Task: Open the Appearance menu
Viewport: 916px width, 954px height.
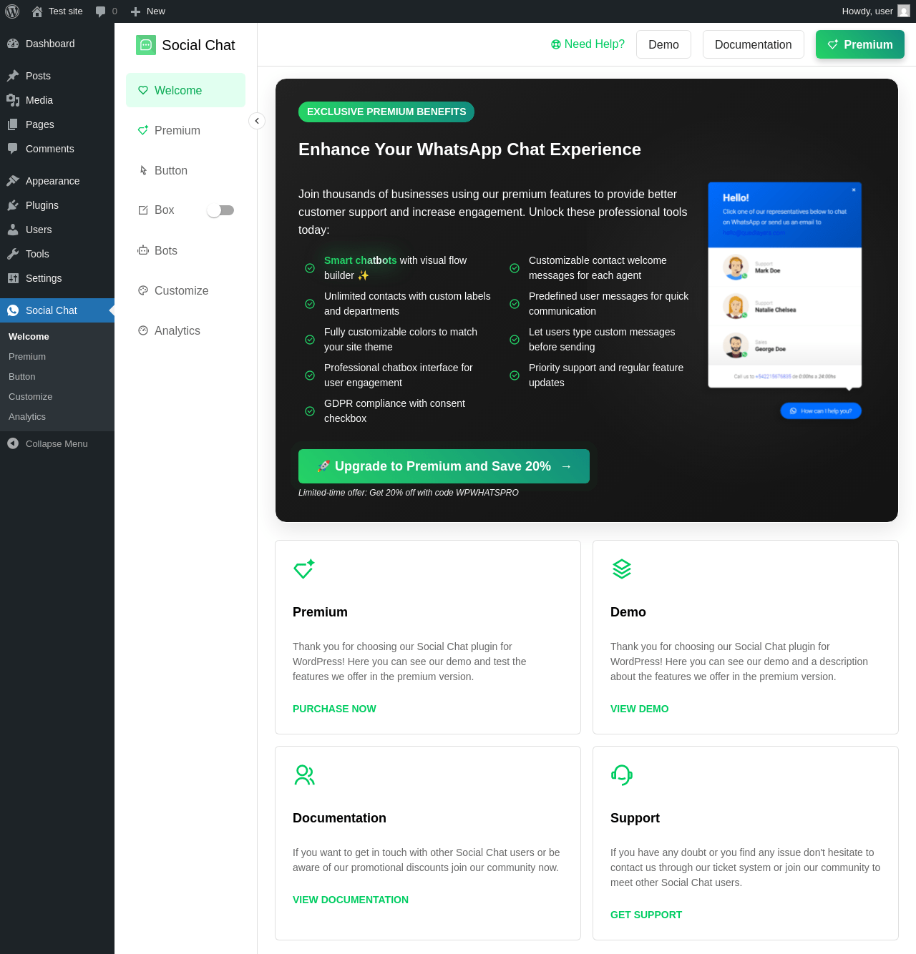Action: [x=57, y=181]
